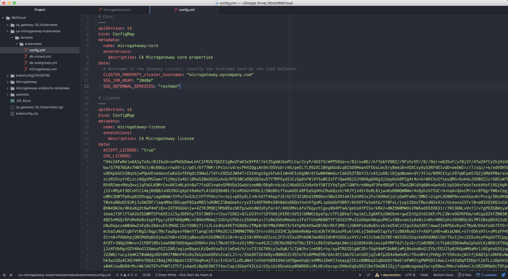Click the 0 files git status indicator
Screen dimensions: 508x279
[464, 275]
